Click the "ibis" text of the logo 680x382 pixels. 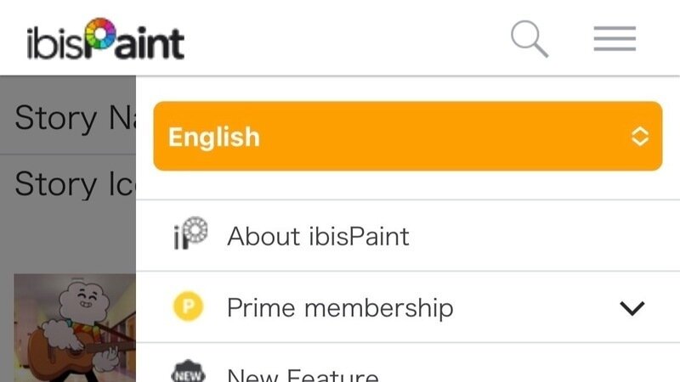[56, 42]
